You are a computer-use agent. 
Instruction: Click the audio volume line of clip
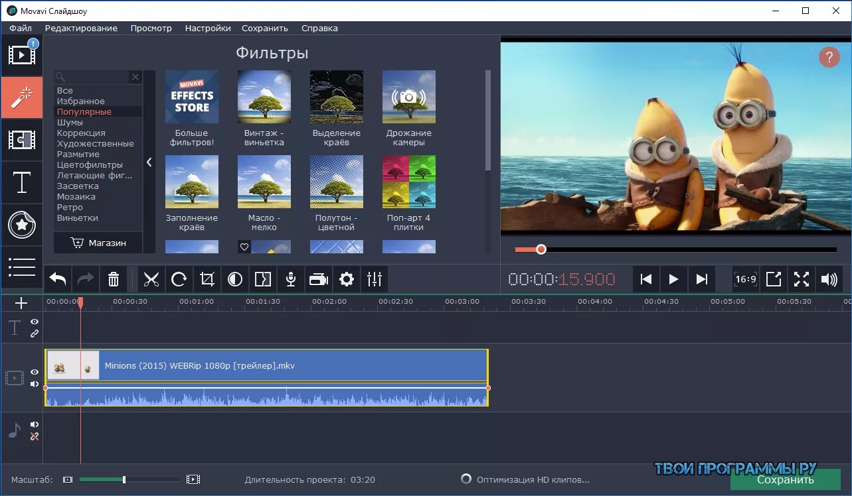(266, 387)
